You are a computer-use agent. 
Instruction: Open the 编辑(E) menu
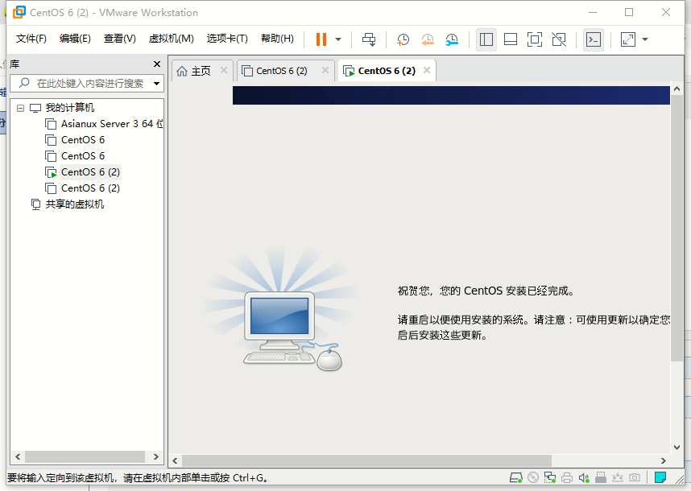pyautogui.click(x=75, y=39)
